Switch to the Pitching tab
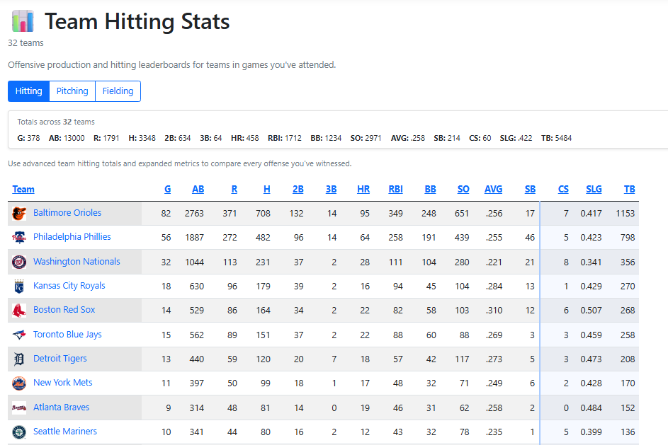This screenshot has width=668, height=445. 72,91
